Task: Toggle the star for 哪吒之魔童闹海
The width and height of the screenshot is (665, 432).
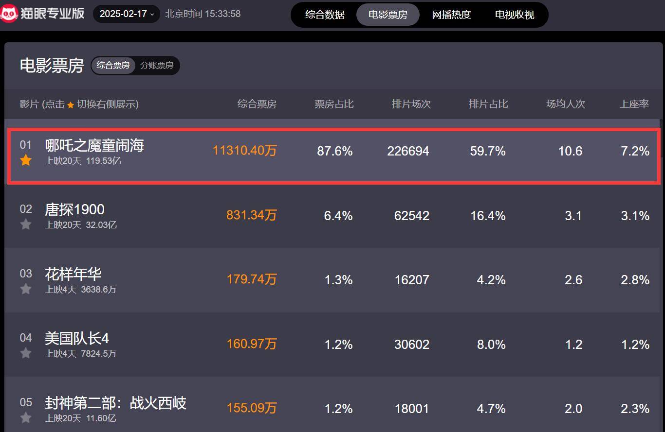Action: [26, 160]
